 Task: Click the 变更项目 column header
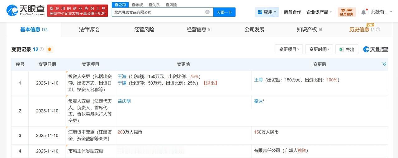pos(90,64)
